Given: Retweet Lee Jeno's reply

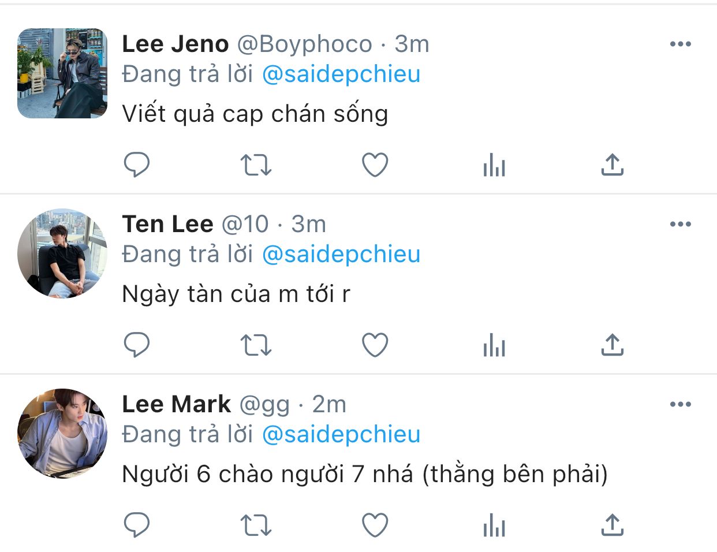Looking at the screenshot, I should point(256,165).
